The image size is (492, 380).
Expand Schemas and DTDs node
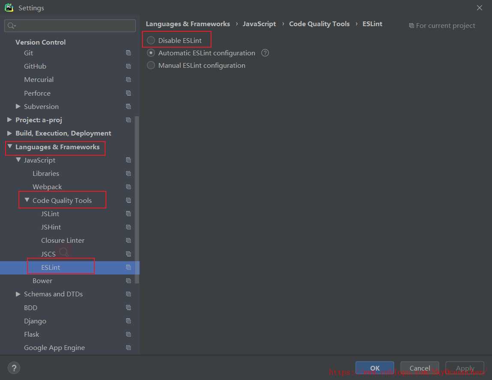18,294
